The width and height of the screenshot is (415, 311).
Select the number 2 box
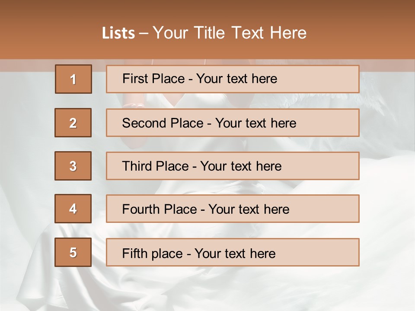coord(73,123)
